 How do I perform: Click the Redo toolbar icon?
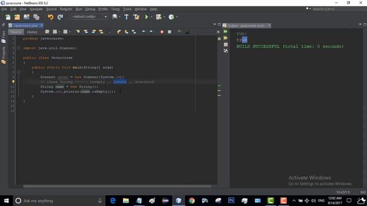tap(60, 17)
